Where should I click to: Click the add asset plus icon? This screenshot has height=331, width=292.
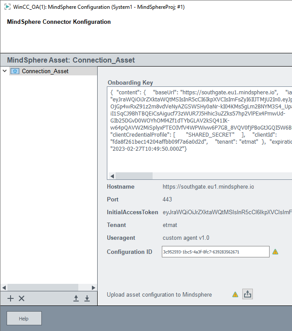click(x=11, y=298)
